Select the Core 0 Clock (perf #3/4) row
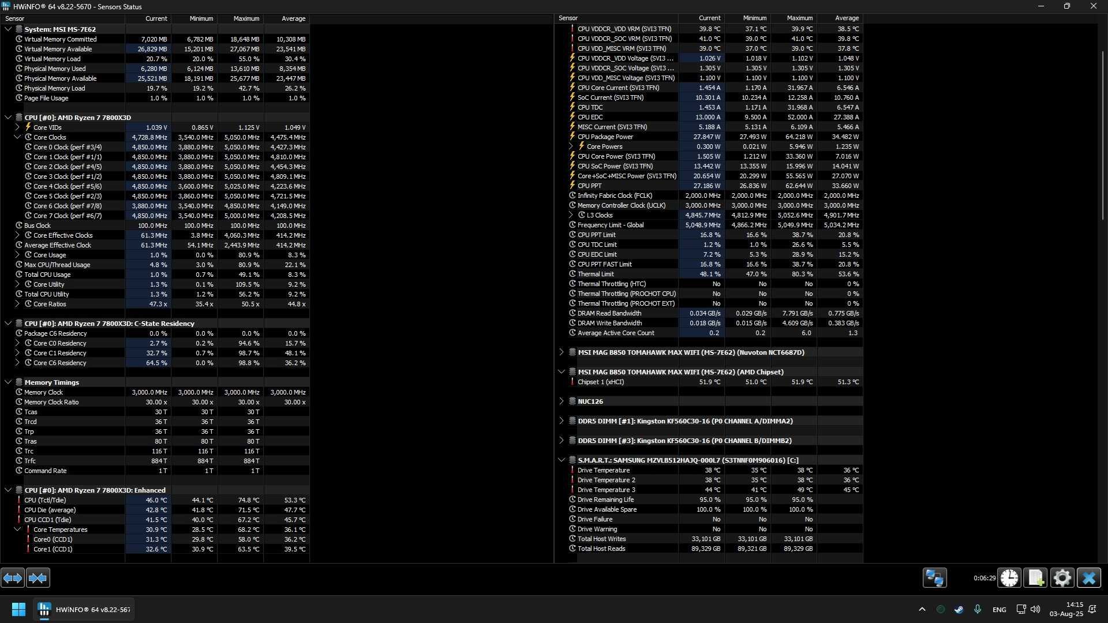The image size is (1108, 623). tap(155, 147)
